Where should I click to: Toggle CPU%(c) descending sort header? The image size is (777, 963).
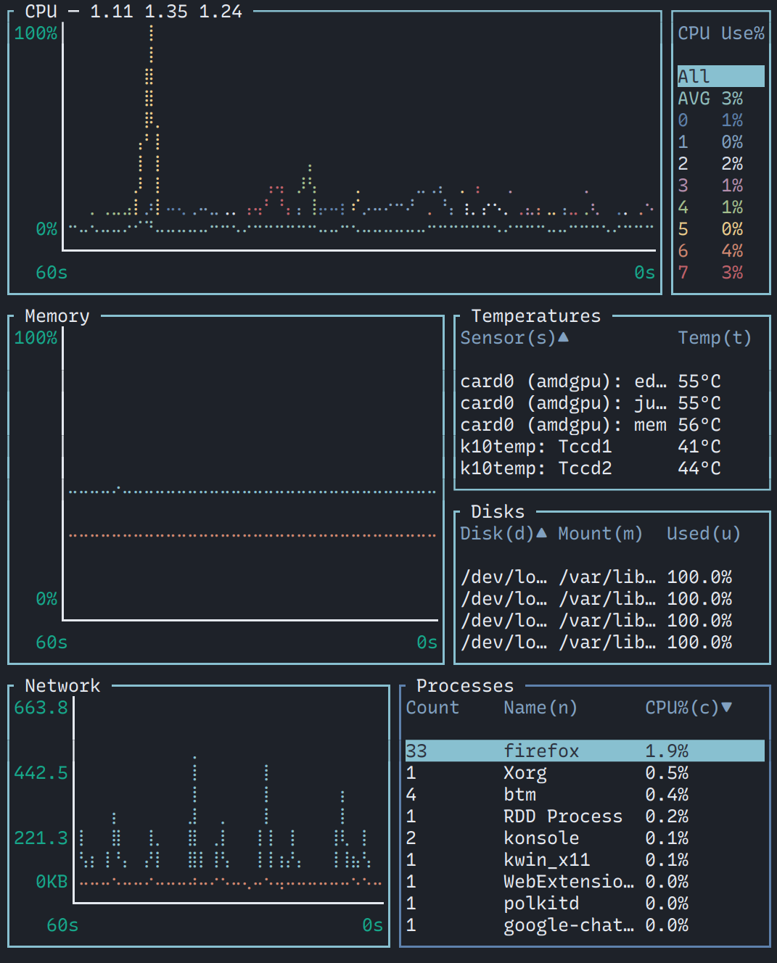pos(688,708)
